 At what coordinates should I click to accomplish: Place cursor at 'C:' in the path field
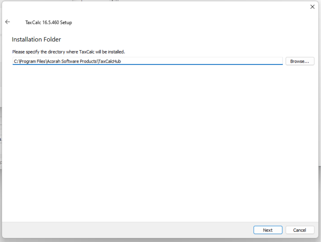[x=16, y=61]
